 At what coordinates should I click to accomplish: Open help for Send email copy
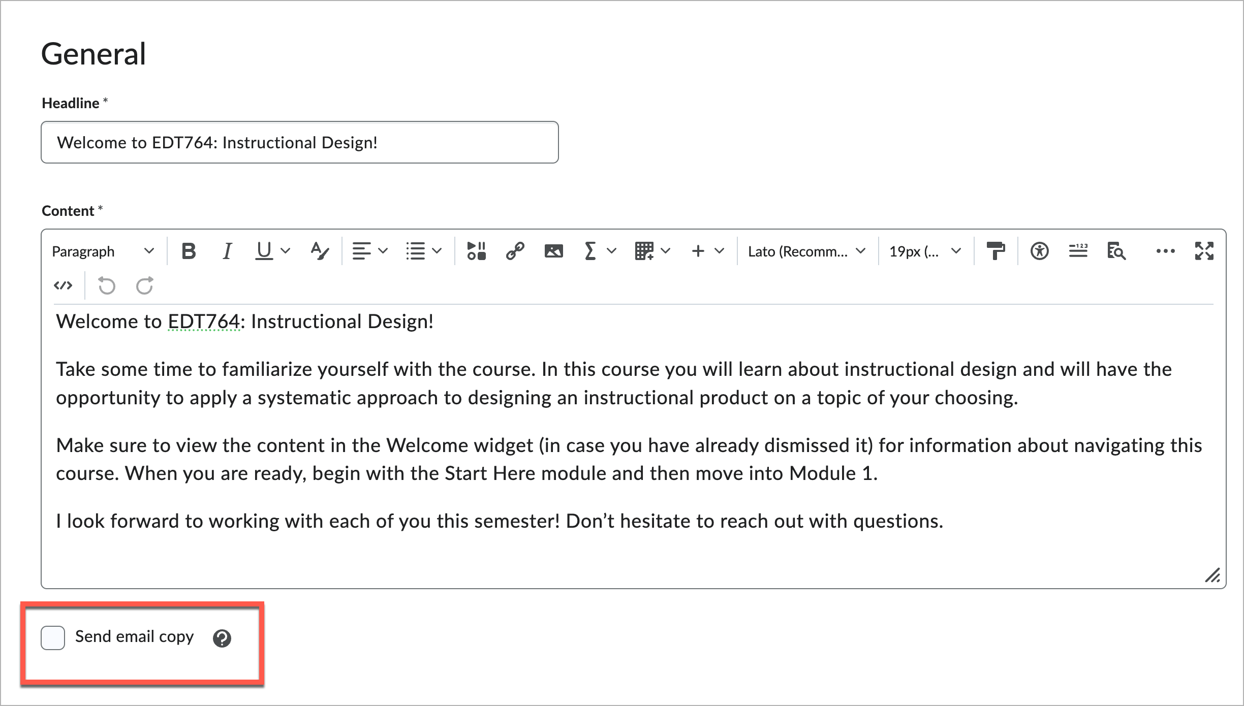pos(222,638)
